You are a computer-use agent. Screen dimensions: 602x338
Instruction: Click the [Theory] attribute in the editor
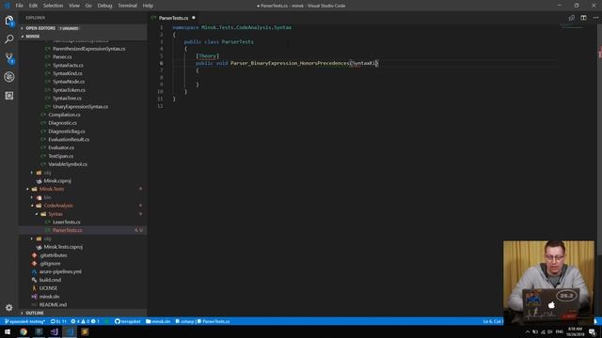[x=207, y=56]
